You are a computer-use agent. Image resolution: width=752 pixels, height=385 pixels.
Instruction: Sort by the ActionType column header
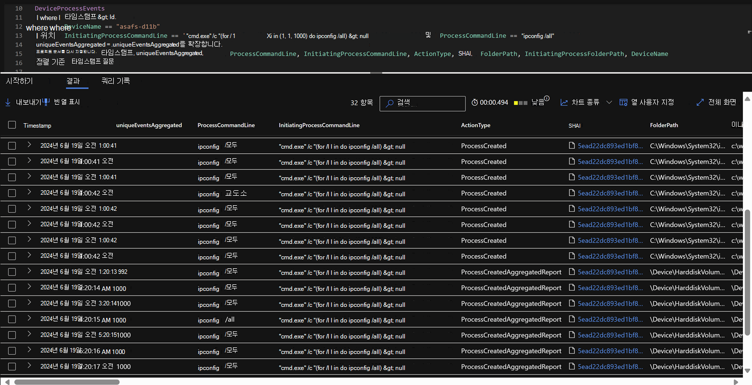(475, 125)
